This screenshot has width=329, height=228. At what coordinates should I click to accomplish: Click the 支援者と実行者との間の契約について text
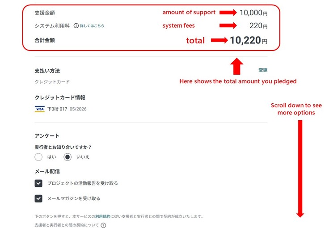point(67,225)
